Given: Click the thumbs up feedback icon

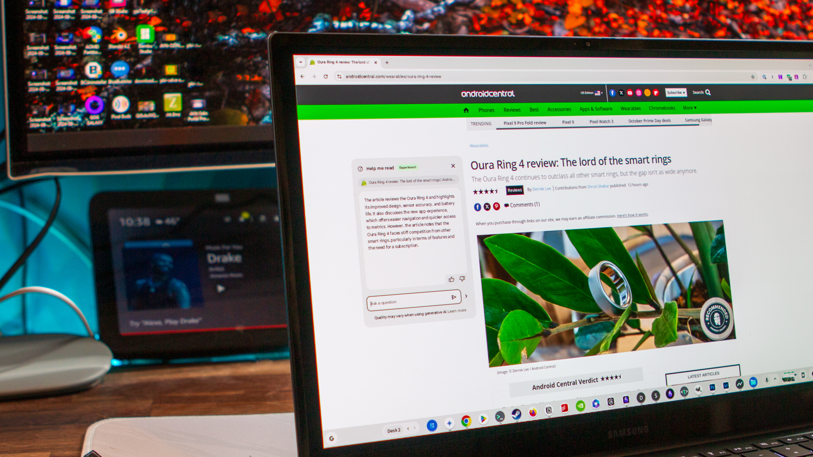Looking at the screenshot, I should pos(451,279).
